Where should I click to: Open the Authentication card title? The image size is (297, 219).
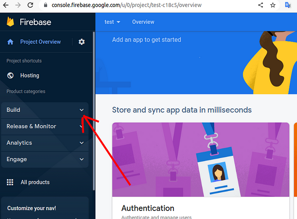[x=148, y=208]
